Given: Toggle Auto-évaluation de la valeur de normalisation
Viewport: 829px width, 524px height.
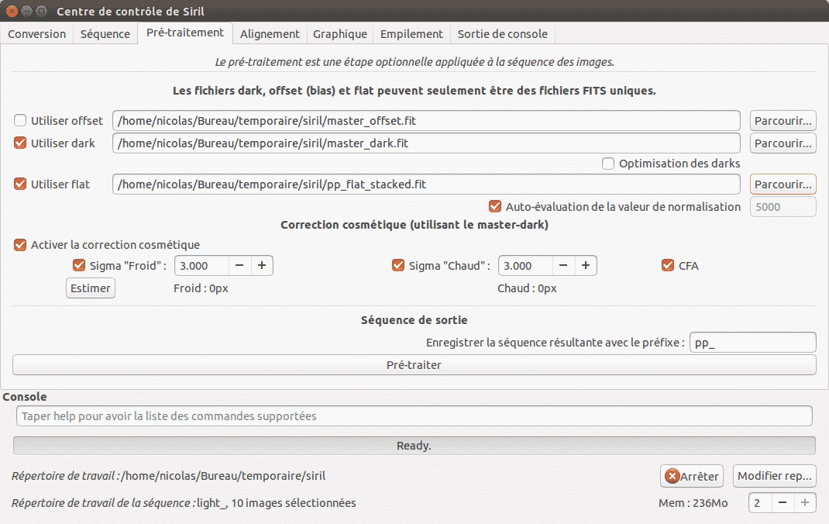Looking at the screenshot, I should (x=495, y=206).
